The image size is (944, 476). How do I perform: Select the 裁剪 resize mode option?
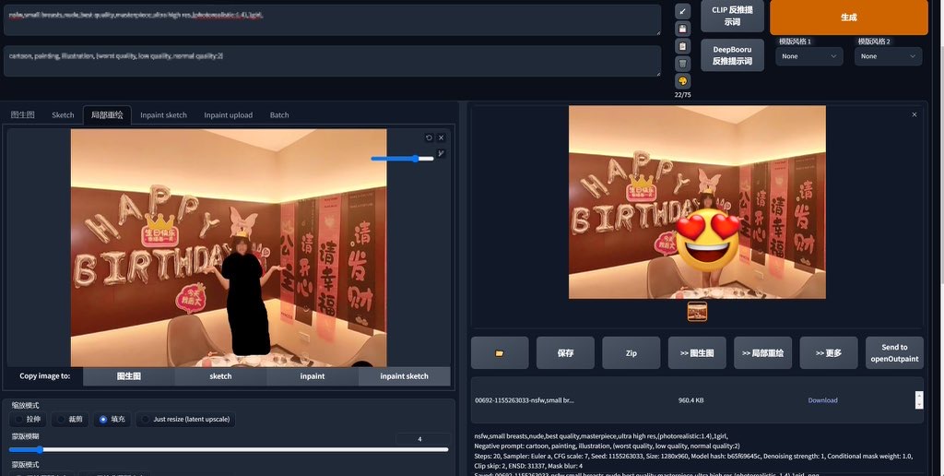coord(61,419)
